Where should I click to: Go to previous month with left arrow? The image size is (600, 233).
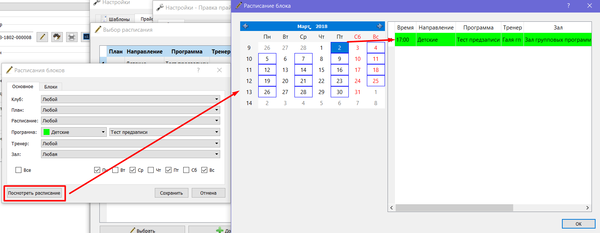(x=245, y=26)
